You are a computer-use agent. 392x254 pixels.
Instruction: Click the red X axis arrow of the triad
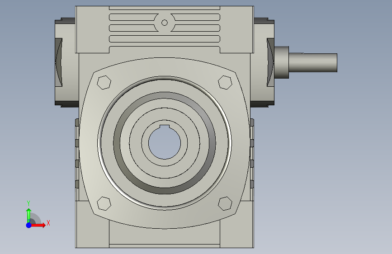(38, 225)
